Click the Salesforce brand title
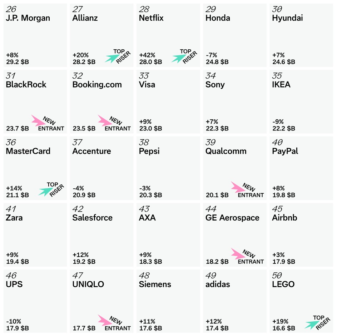Image resolution: width=337 pixels, height=336 pixels. pos(92,218)
